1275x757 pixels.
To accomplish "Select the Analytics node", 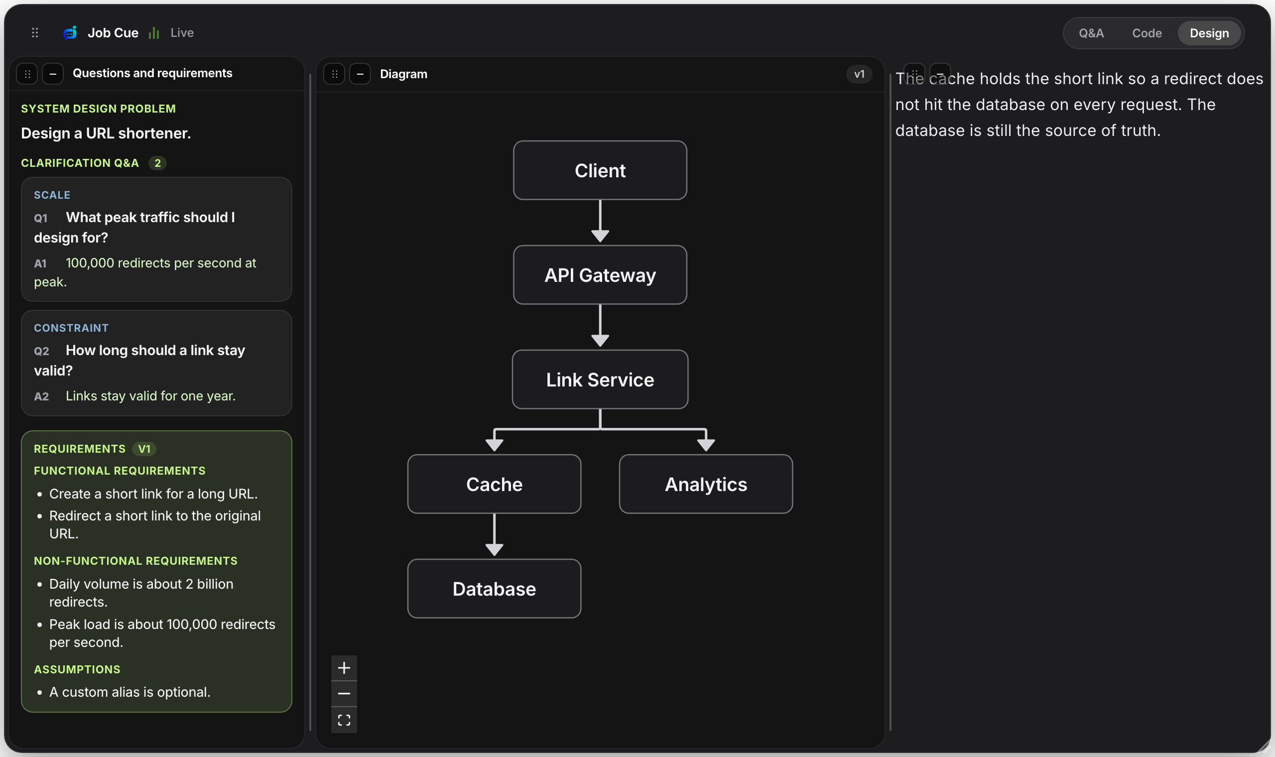I will click(x=706, y=484).
